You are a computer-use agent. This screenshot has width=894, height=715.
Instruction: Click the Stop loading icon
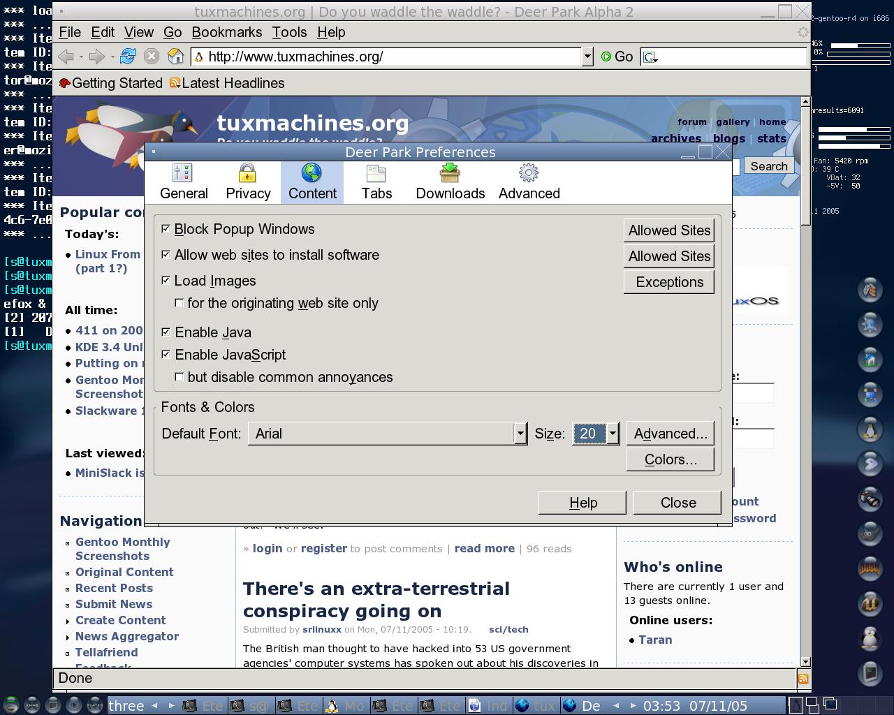(151, 57)
